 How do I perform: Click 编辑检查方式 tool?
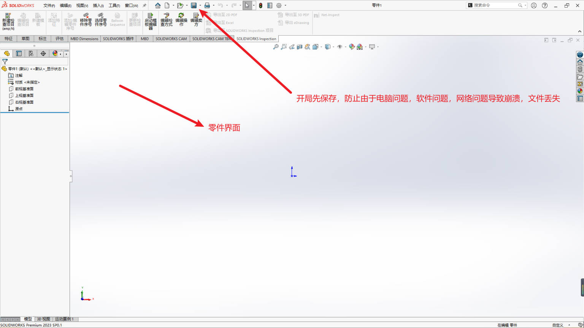point(166,20)
